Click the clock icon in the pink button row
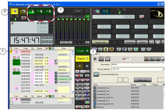The width and height of the screenshot is (165, 111). (x=82, y=80)
